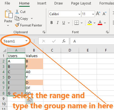The image size is (114, 110).
Task: Select cell containing A0
Action: pos(34,72)
